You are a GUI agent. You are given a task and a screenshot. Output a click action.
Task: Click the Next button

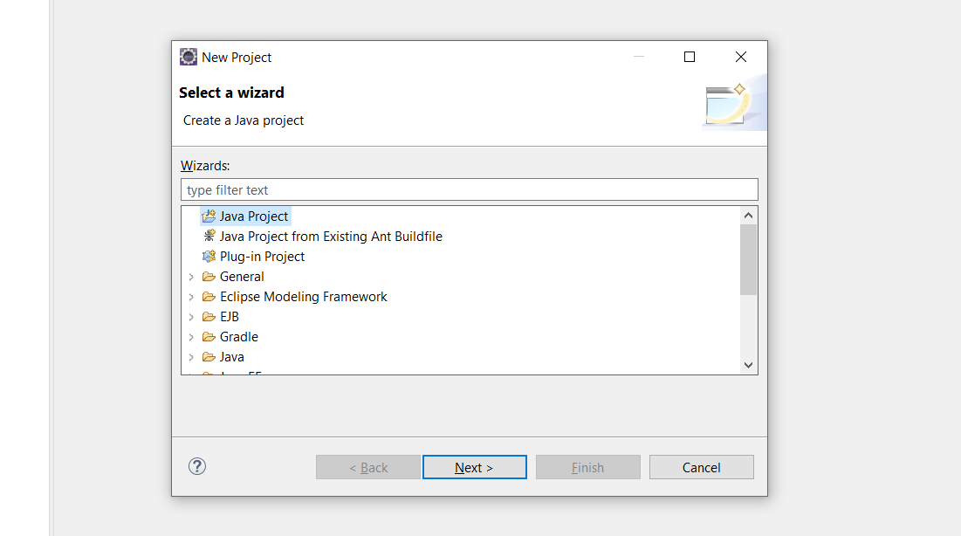[474, 467]
